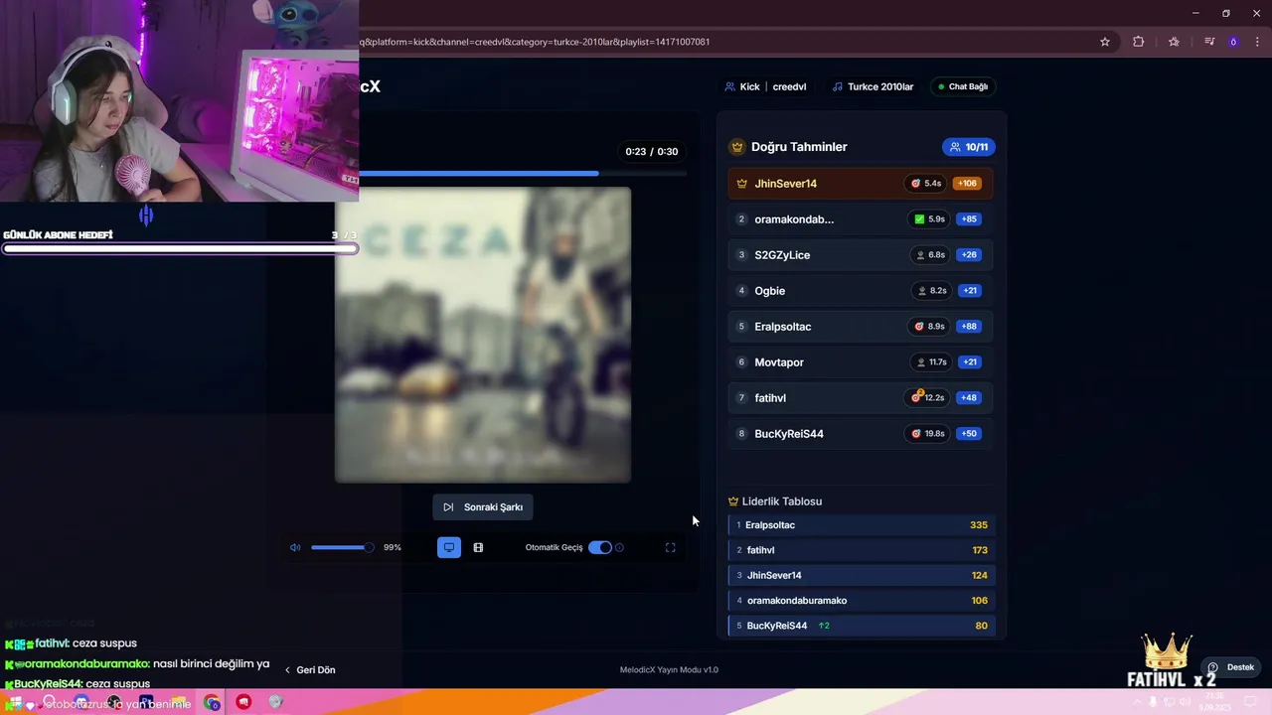Open Chrome icon in taskbar
The image size is (1272, 715).
click(212, 703)
